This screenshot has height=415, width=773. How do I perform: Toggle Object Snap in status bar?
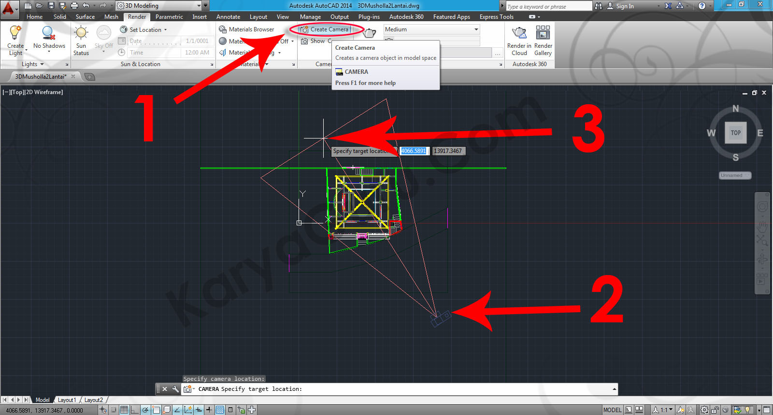[156, 410]
